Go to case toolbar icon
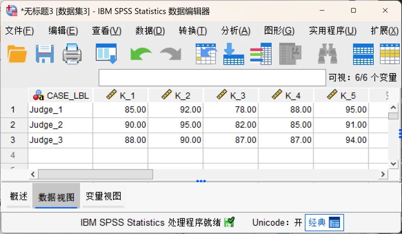The image size is (402, 234). (206, 54)
